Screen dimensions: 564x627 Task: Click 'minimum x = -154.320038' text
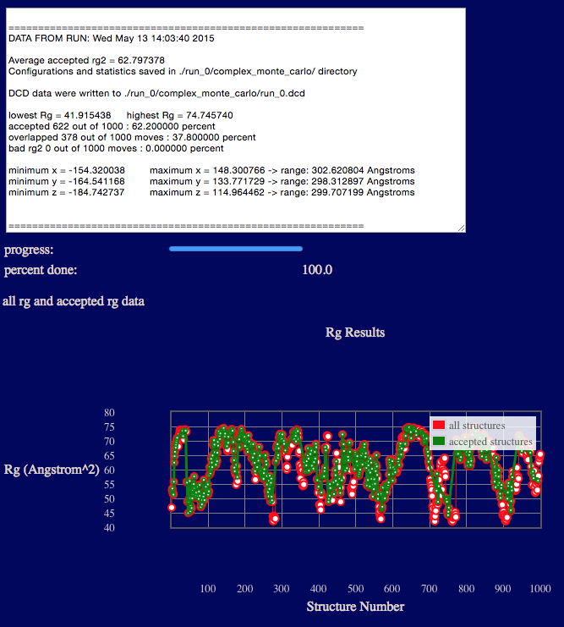tap(67, 170)
